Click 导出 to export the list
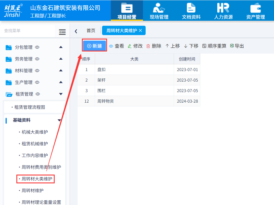Screen dimensions: 274x205 pyautogui.click(x=237, y=46)
